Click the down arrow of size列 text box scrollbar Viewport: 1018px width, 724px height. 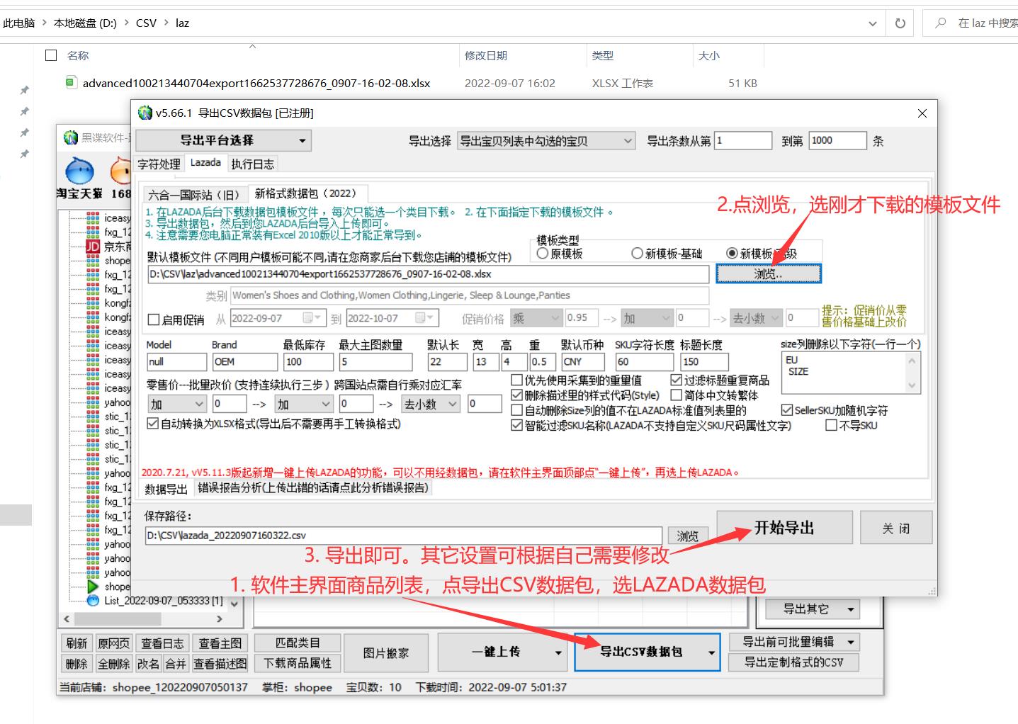point(912,385)
